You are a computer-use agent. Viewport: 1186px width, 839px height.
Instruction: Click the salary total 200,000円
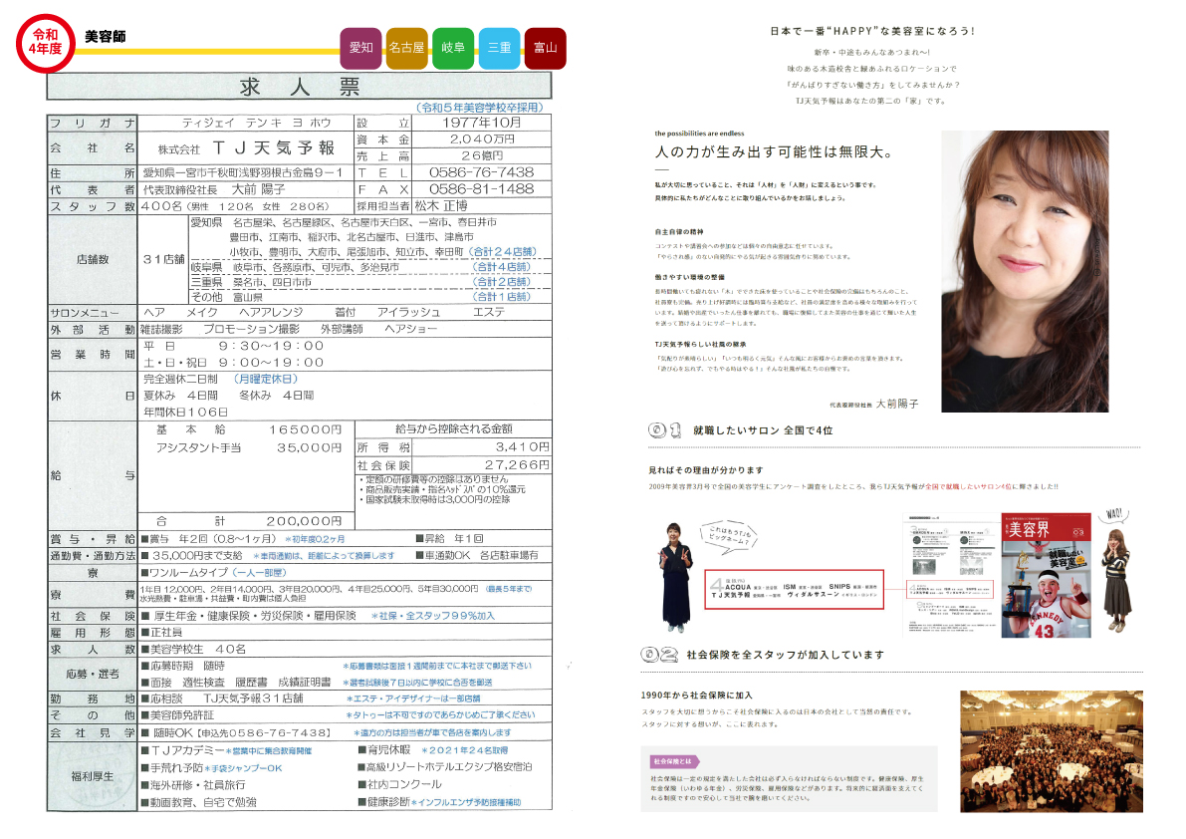(304, 521)
